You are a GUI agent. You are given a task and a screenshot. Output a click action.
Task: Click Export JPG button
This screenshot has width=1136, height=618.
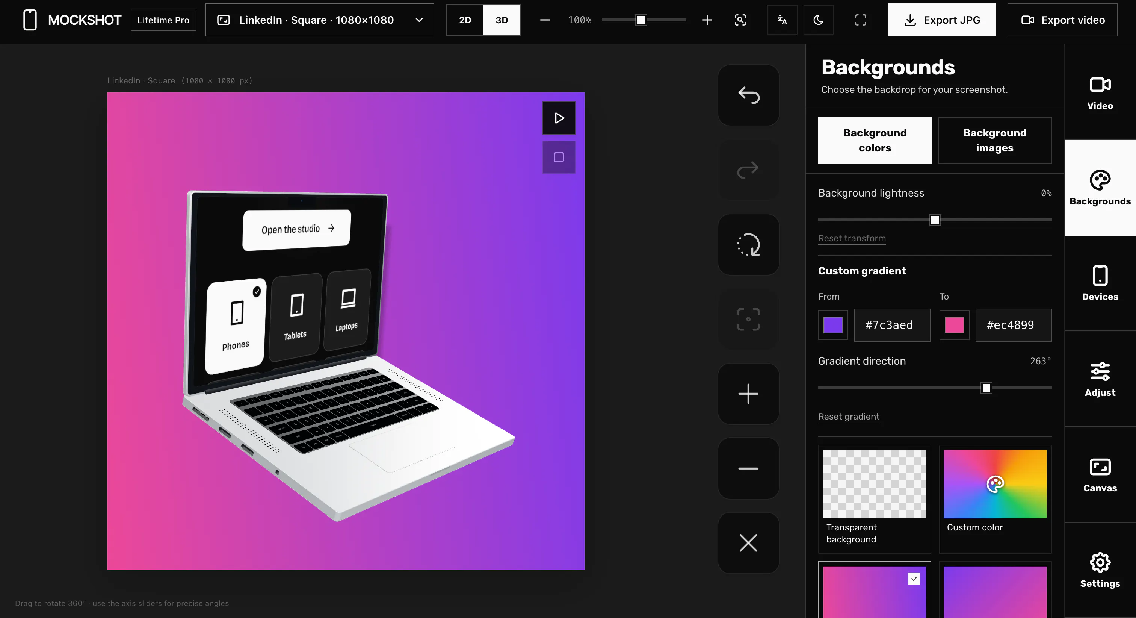[x=941, y=20]
